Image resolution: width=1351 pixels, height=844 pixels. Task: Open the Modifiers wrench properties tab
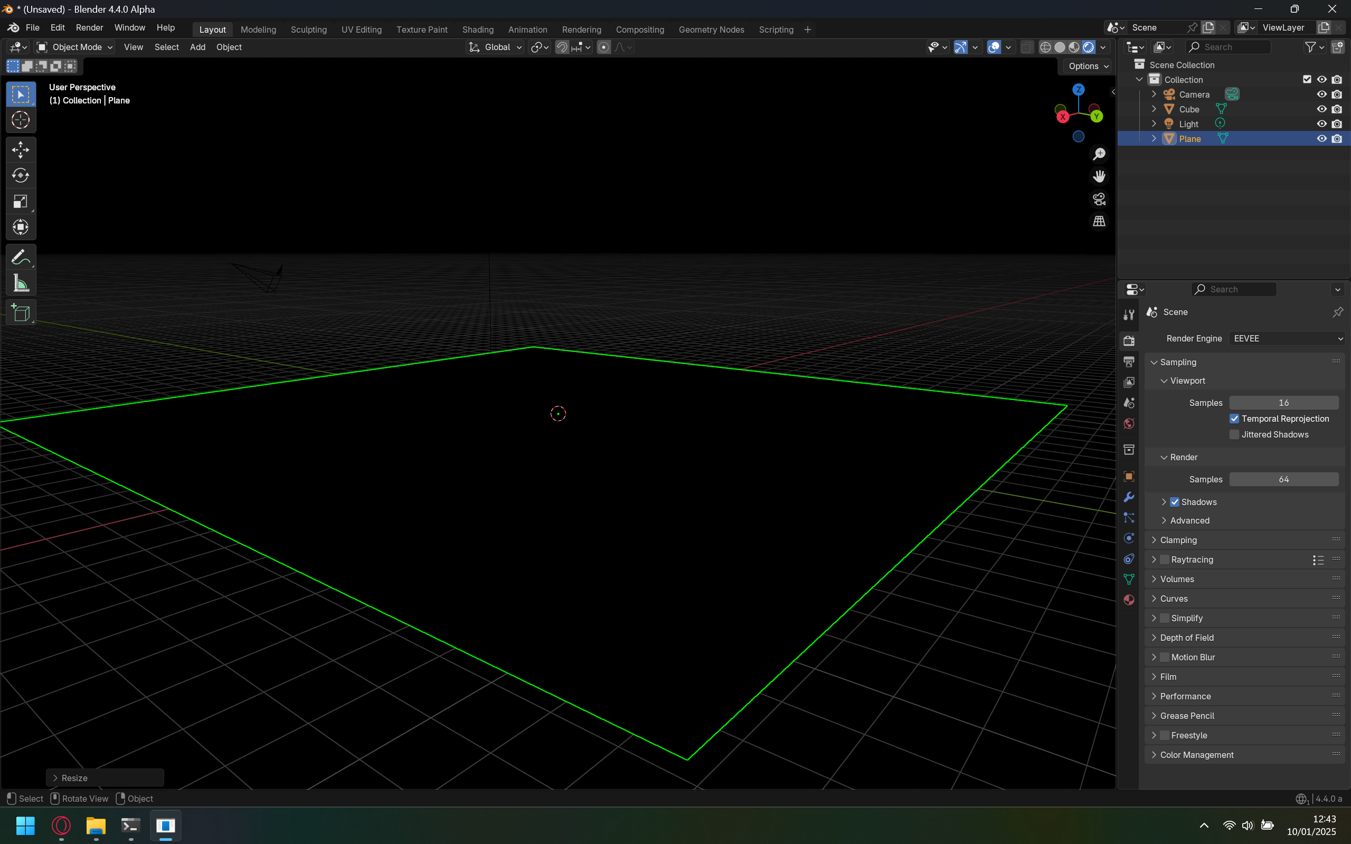(1129, 497)
